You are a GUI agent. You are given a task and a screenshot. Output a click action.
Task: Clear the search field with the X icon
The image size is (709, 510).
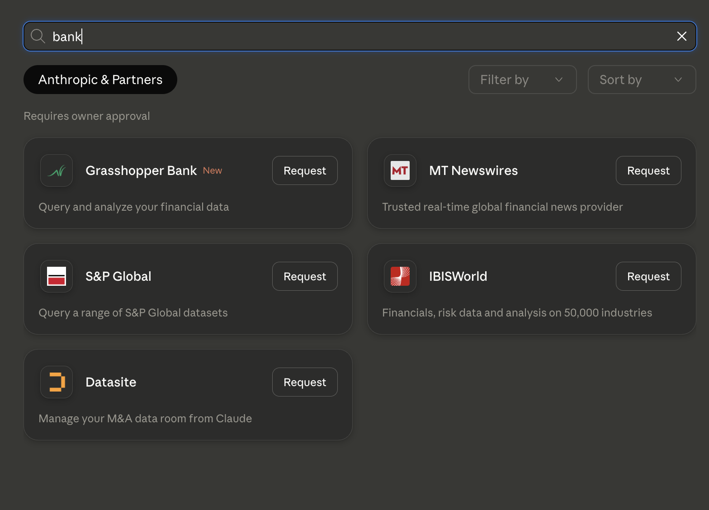click(x=682, y=36)
